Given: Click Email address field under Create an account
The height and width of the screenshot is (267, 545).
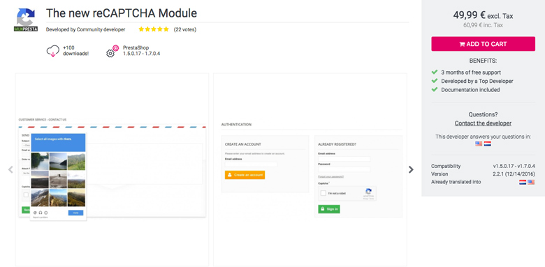Looking at the screenshot, I should point(251,165).
